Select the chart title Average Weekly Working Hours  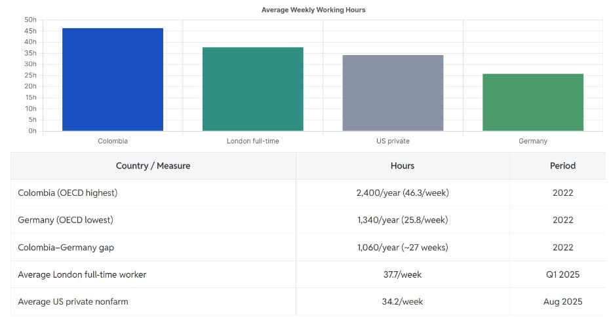point(313,10)
